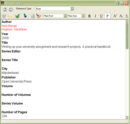Apply underline formatting
The height and width of the screenshot is (124, 130).
click(x=101, y=16)
